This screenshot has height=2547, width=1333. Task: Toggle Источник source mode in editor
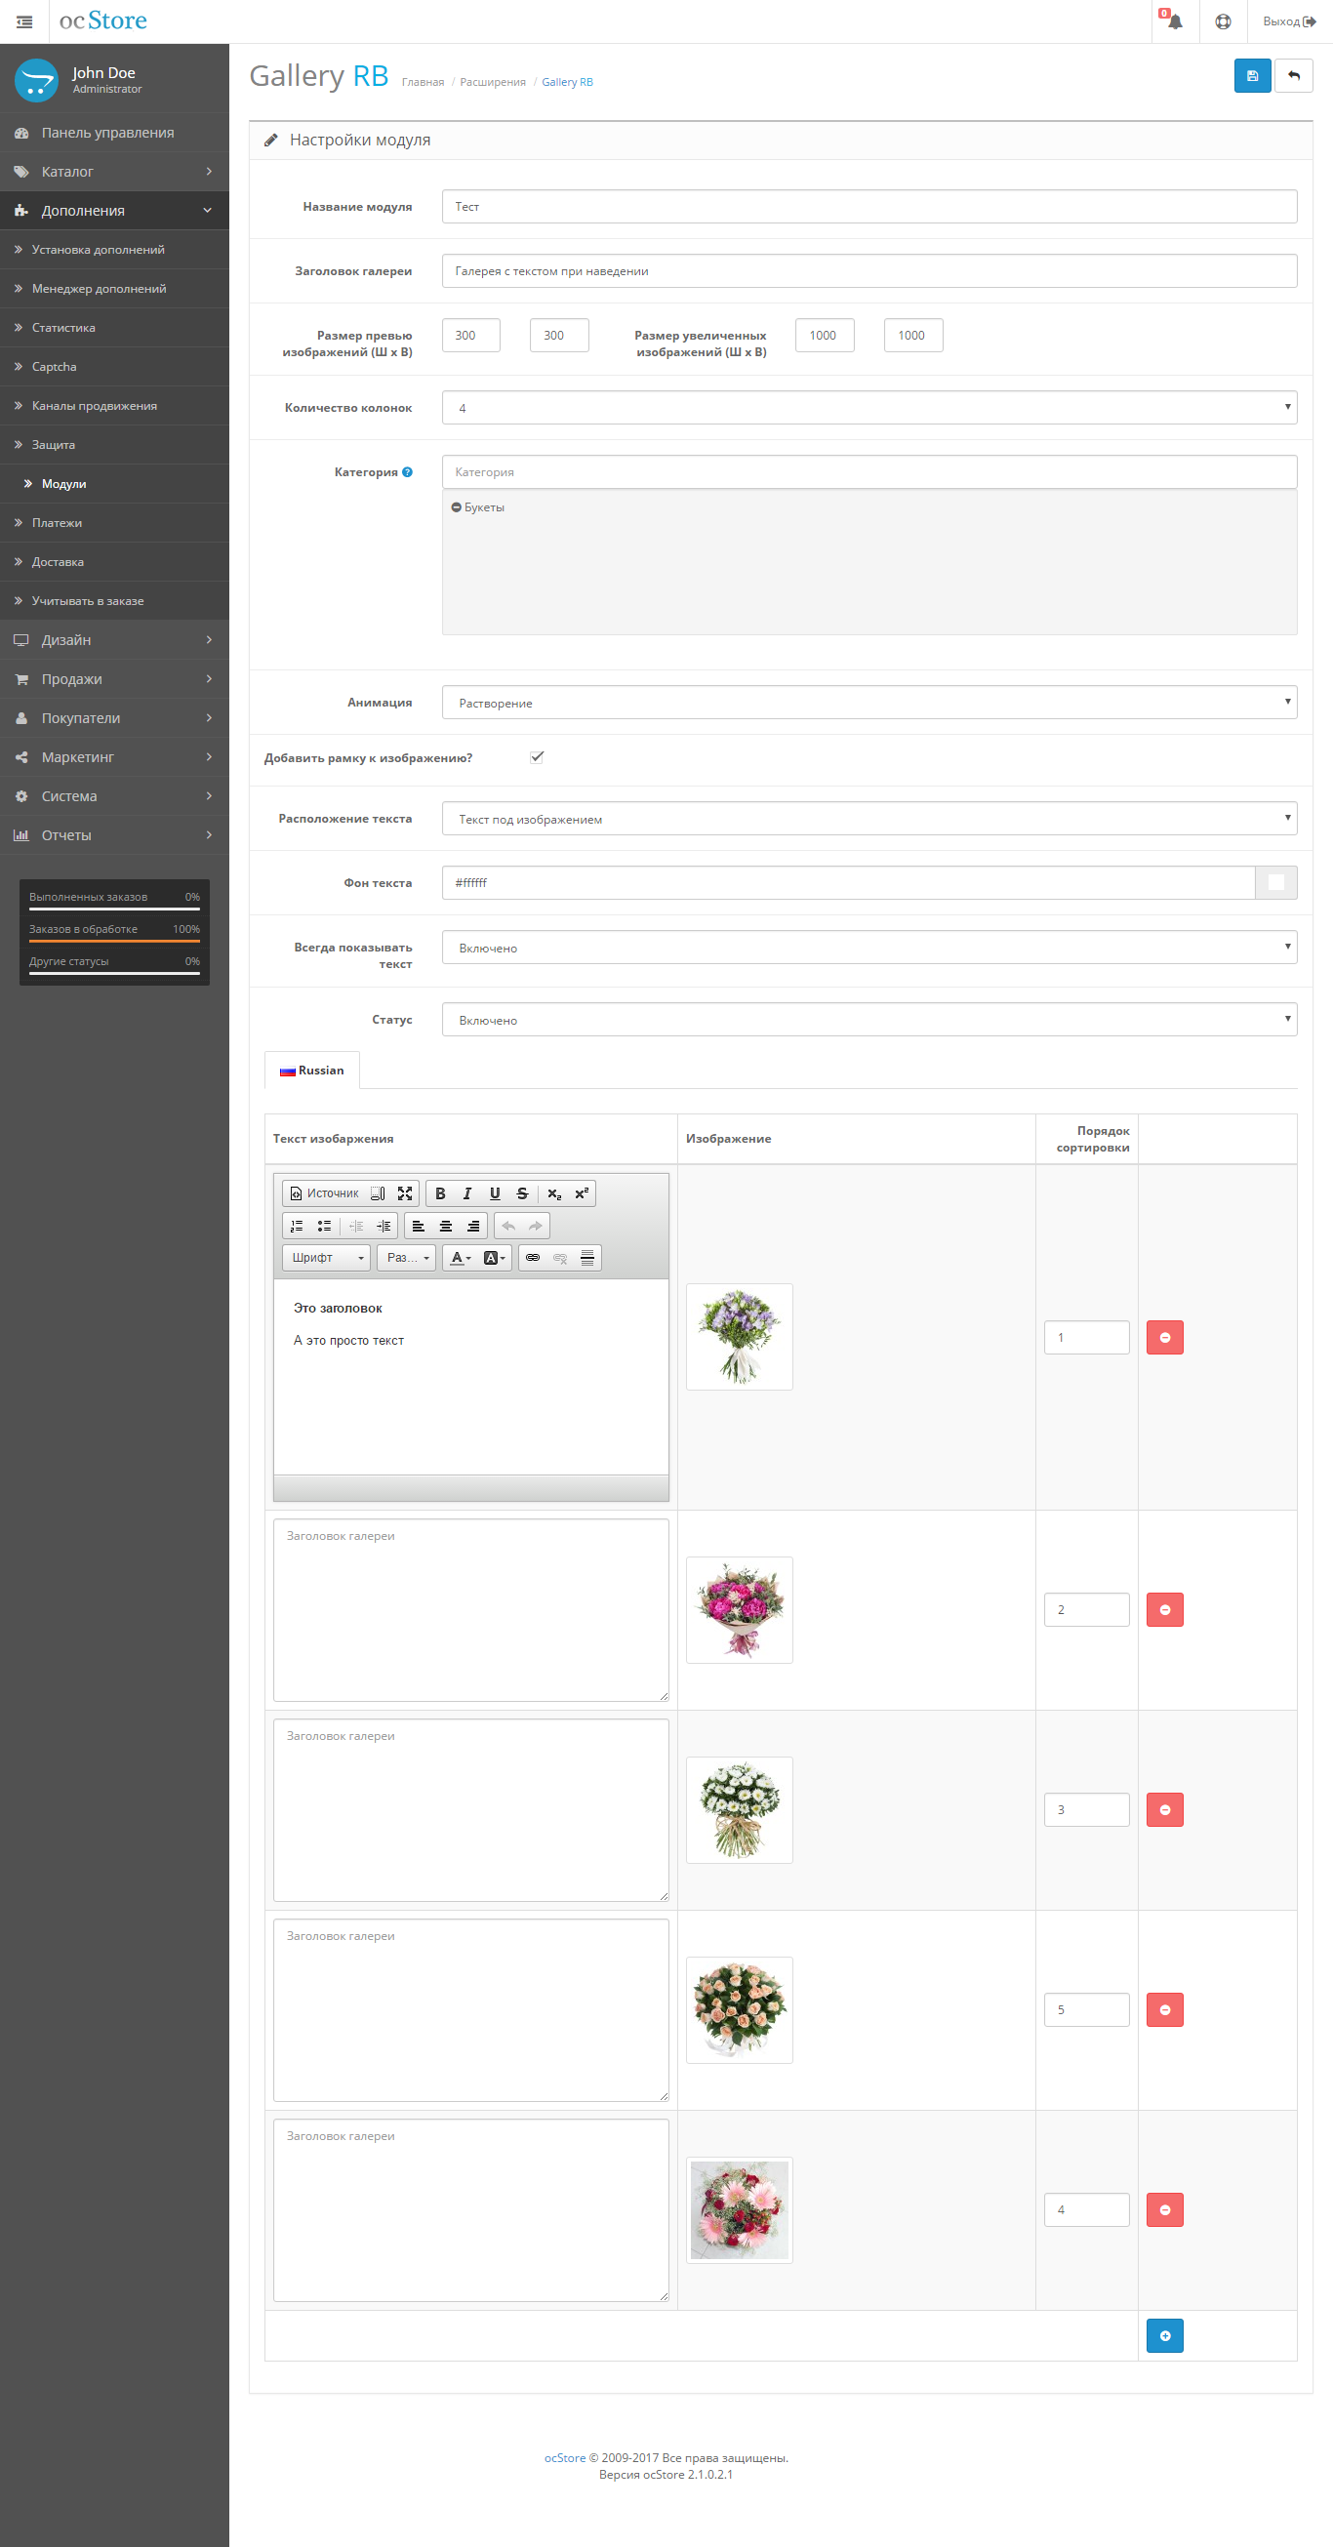[324, 1193]
